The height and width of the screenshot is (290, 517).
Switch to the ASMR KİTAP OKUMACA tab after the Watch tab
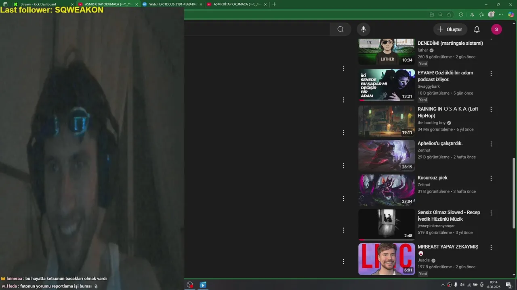[237, 4]
